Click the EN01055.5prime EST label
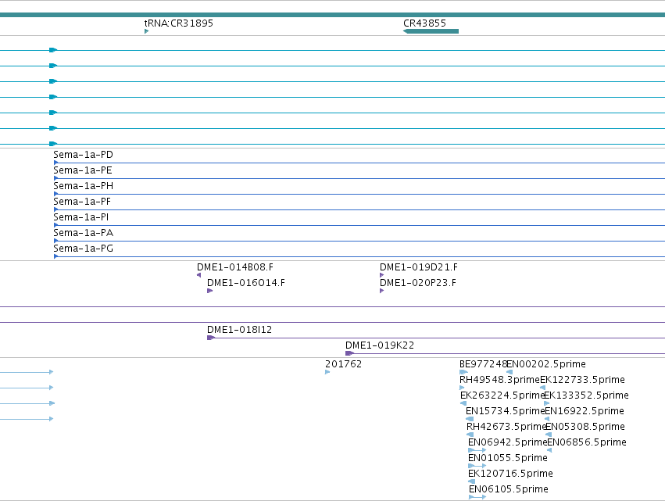The image size is (665, 501). 508,458
